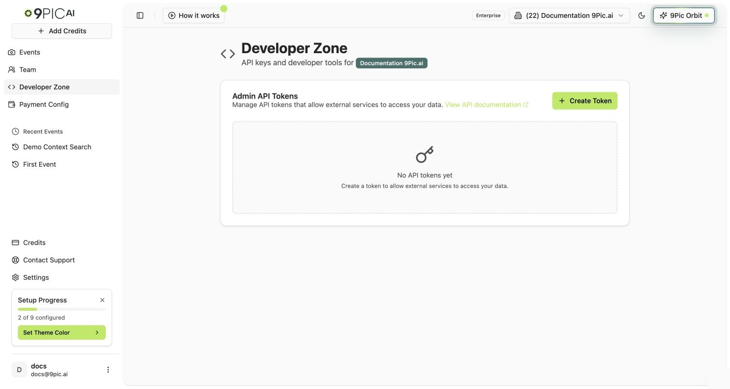The image size is (730, 389).
Task: Click the Documentation 9Pic.ai badge under title
Action: (392, 63)
